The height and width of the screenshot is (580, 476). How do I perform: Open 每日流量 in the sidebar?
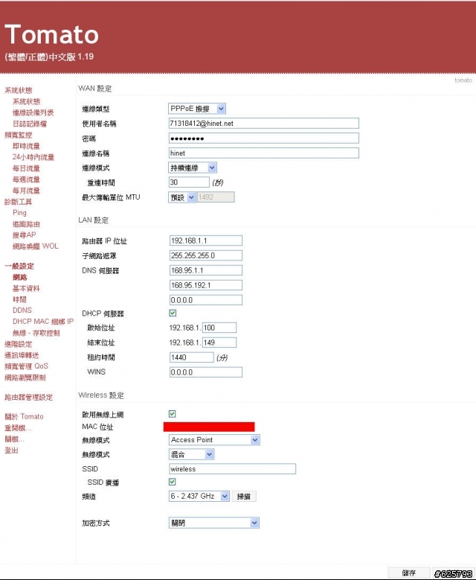click(26, 168)
